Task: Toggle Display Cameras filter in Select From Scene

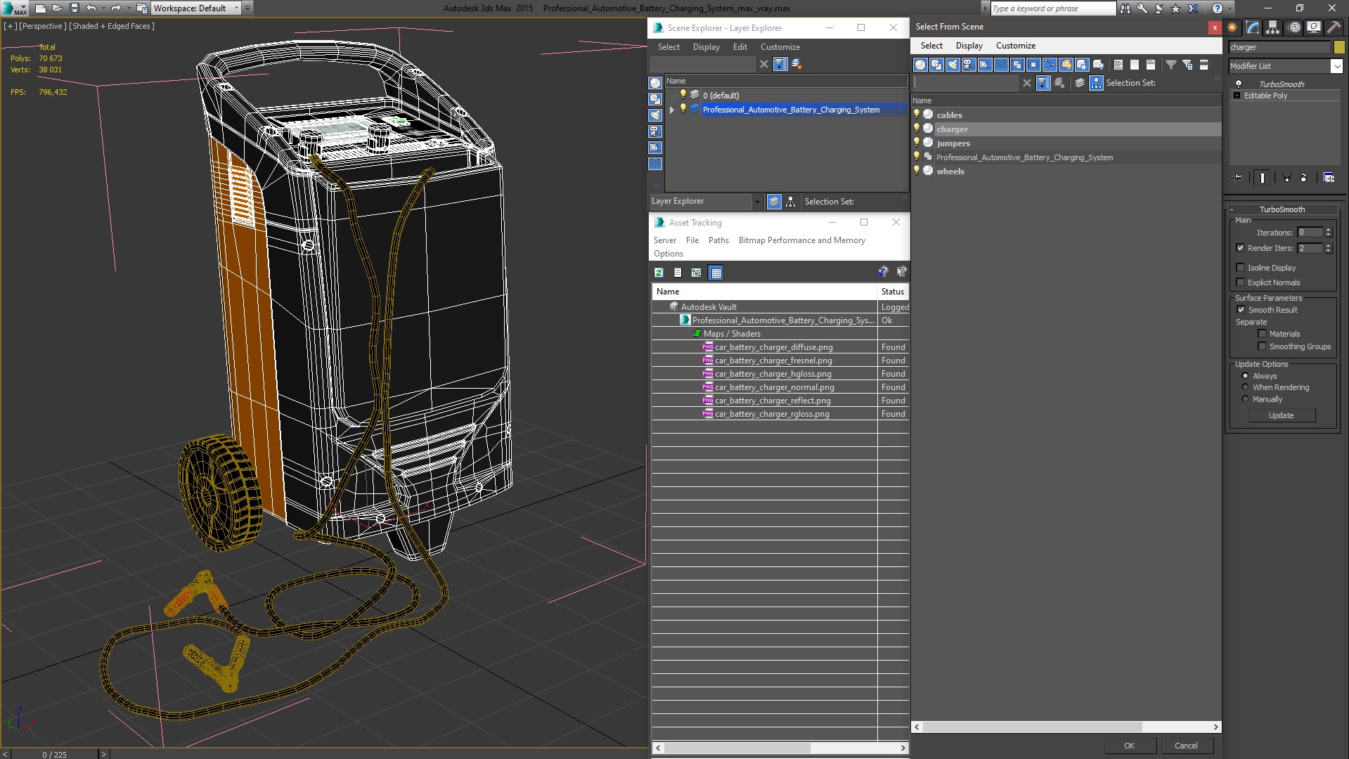Action: 969,65
